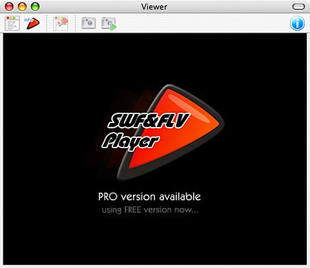Image resolution: width=310 pixels, height=268 pixels.
Task: Zoom the Viewer with the green button
Action: 35,6
